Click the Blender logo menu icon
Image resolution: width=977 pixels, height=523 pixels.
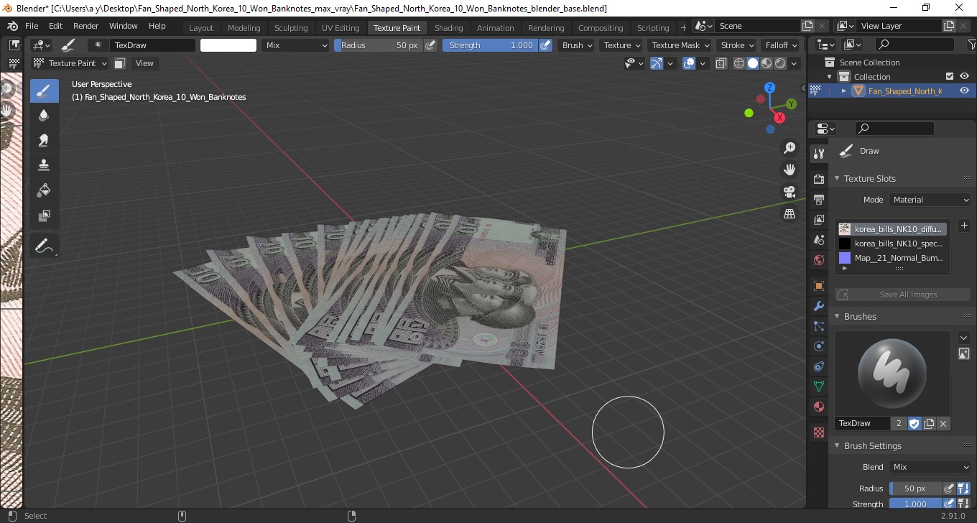(12, 26)
